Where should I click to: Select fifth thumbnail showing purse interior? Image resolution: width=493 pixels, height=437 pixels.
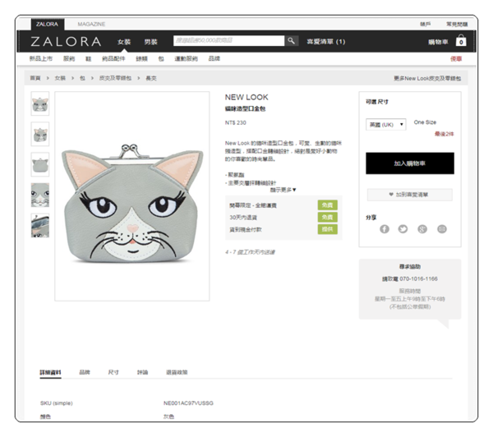(x=40, y=225)
